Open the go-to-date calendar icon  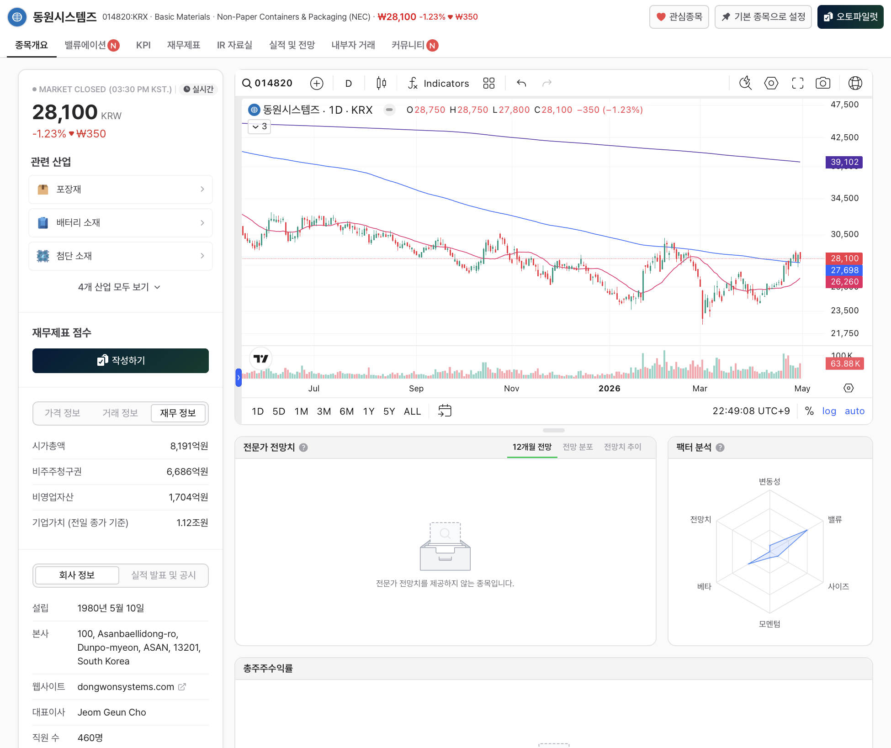pos(445,411)
